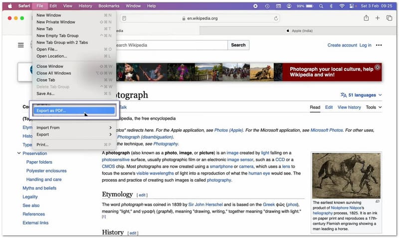The image size is (399, 238).
Task: Open the three-dot personal tools menu
Action: [x=379, y=45]
